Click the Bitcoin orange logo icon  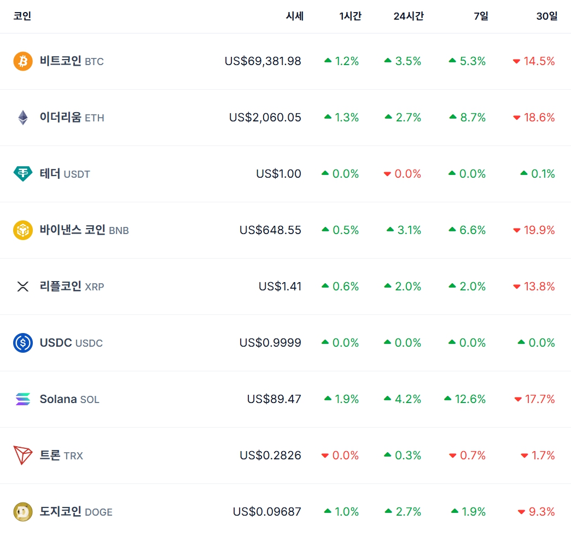coord(23,61)
